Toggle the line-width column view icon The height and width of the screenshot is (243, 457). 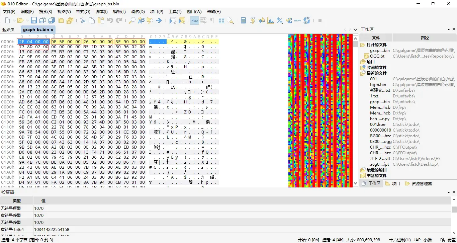pos(221,20)
